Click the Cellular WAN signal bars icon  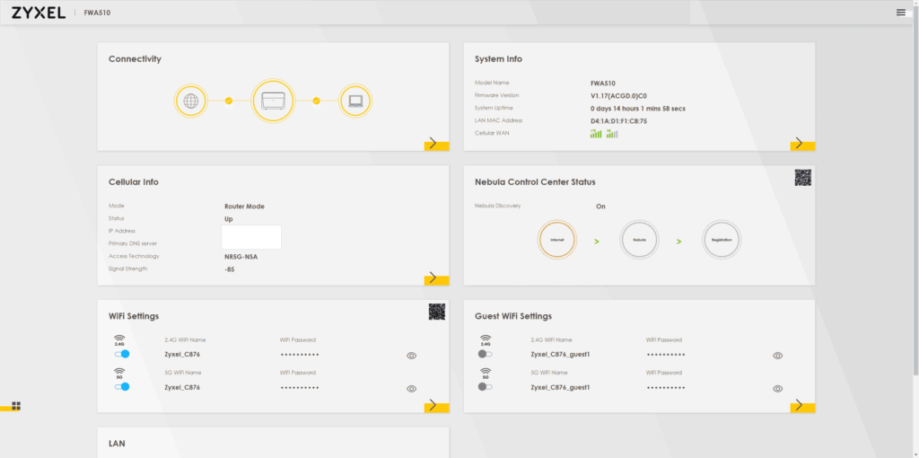pyautogui.click(x=604, y=134)
